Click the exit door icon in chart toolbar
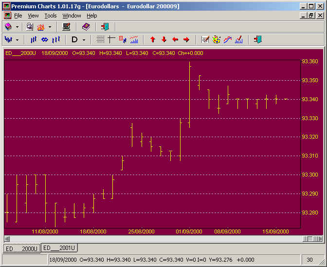327x267 pixels. pyautogui.click(x=258, y=39)
